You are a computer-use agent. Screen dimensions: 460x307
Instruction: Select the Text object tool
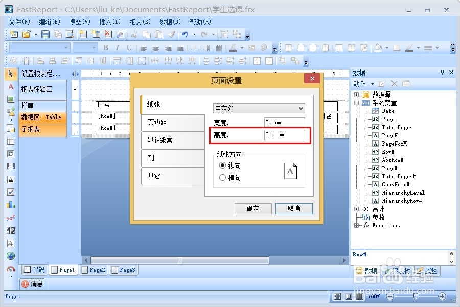[x=10, y=87]
